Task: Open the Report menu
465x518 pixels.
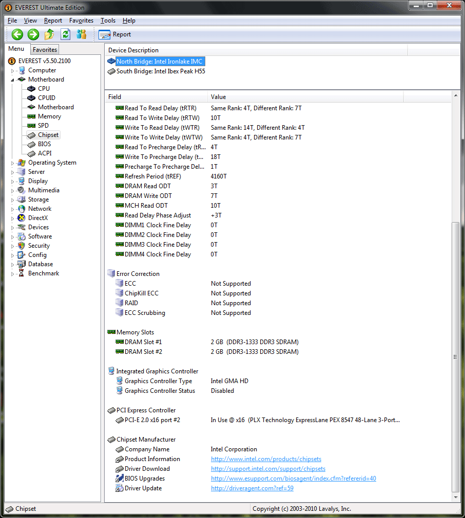Action: (53, 21)
